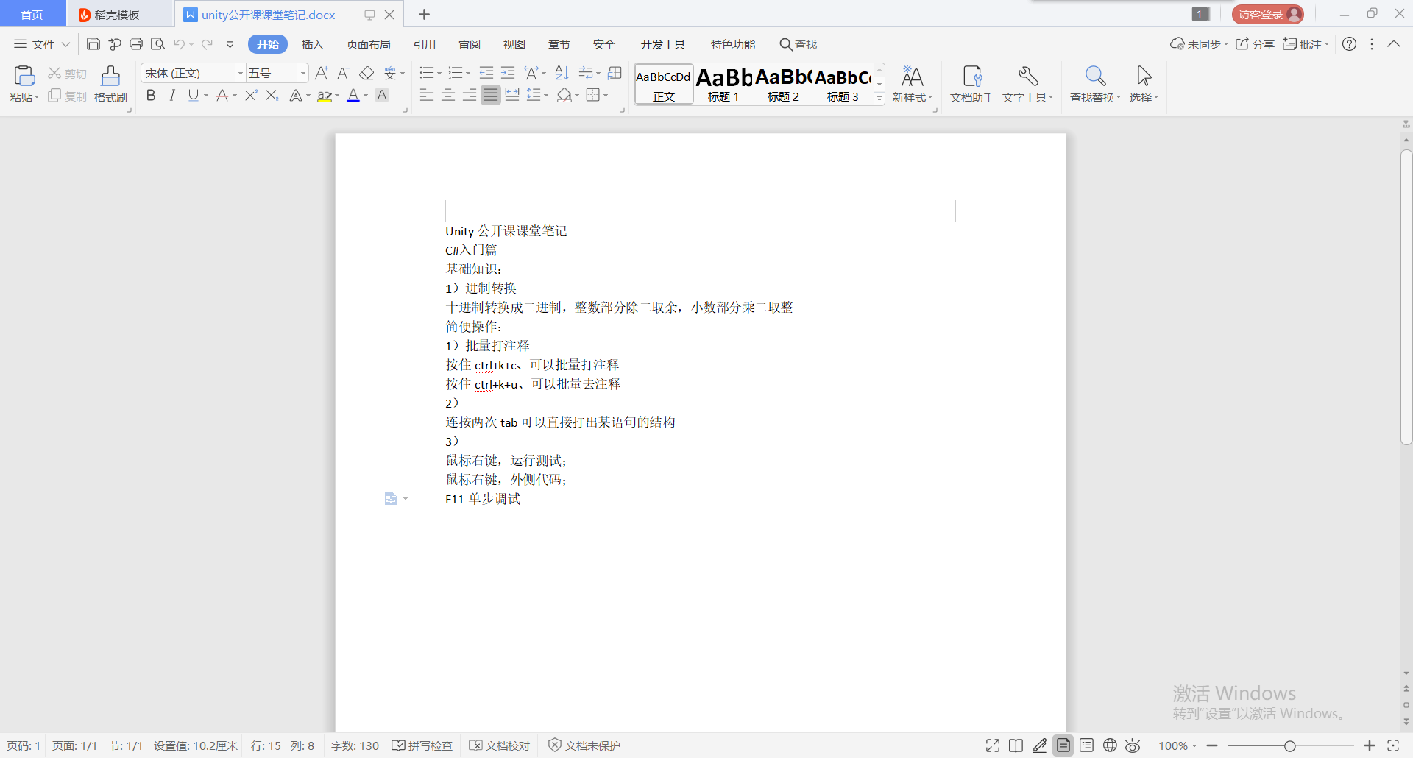
Task: Expand the styles gallery list
Action: [x=879, y=98]
